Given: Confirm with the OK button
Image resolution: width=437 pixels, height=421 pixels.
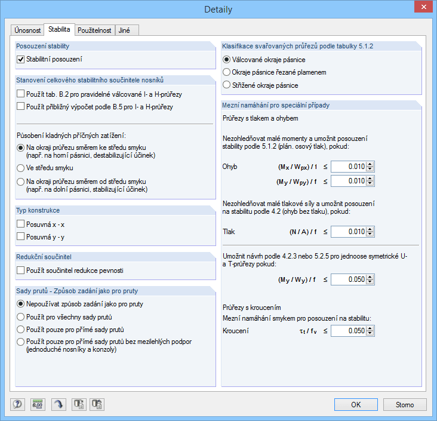Looking at the screenshot, I should point(356,404).
